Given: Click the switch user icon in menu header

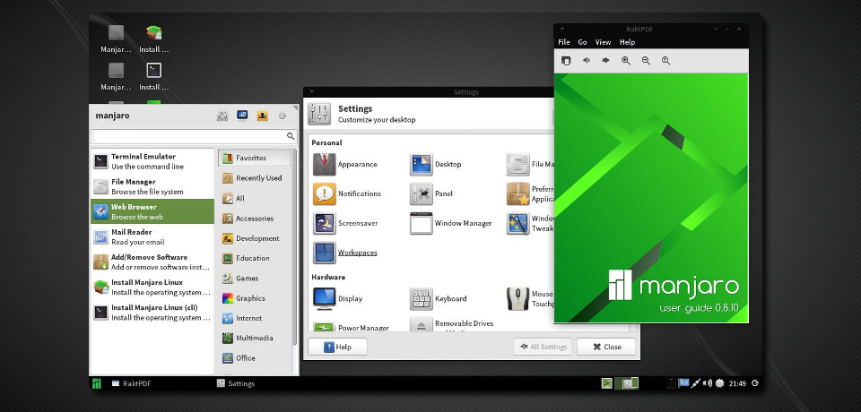Looking at the screenshot, I should (x=263, y=116).
